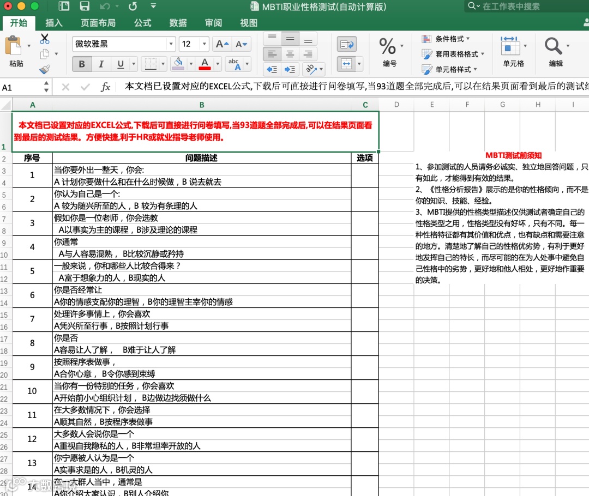Toggle Bold formatting
This screenshot has width=589, height=496.
pyautogui.click(x=81, y=64)
